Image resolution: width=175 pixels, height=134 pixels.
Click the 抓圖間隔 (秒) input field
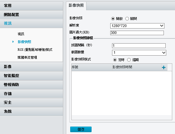(139, 46)
